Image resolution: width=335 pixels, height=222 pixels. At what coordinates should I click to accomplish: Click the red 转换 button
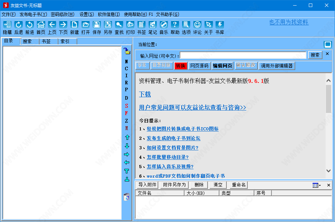click(x=181, y=66)
